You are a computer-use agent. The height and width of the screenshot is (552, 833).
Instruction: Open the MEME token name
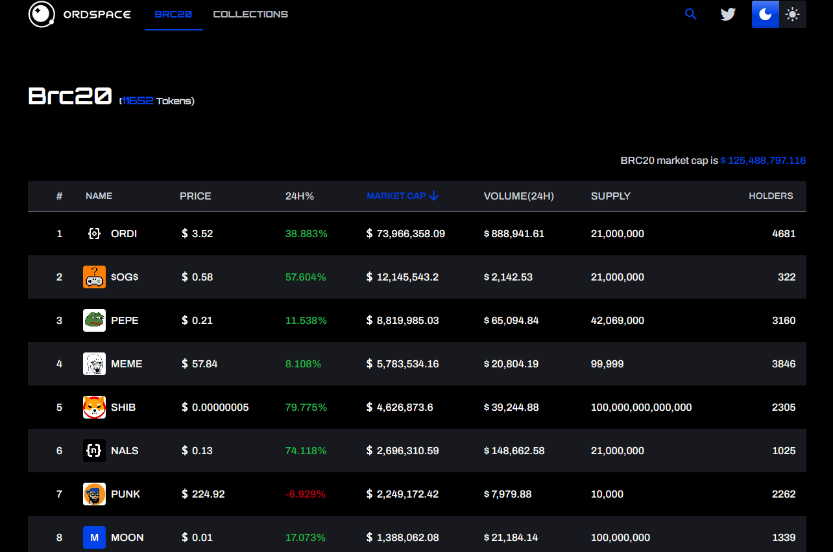[x=127, y=363]
